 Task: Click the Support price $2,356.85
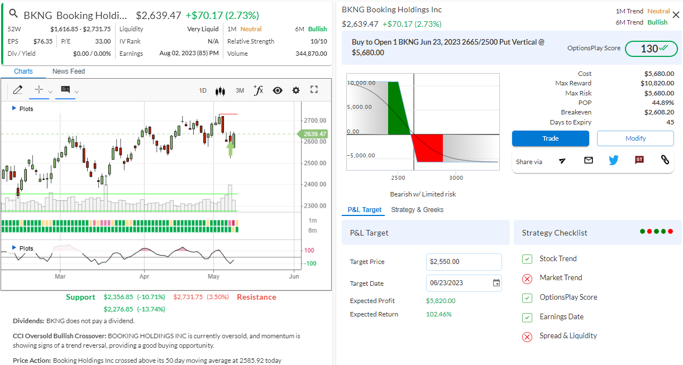[x=118, y=297]
